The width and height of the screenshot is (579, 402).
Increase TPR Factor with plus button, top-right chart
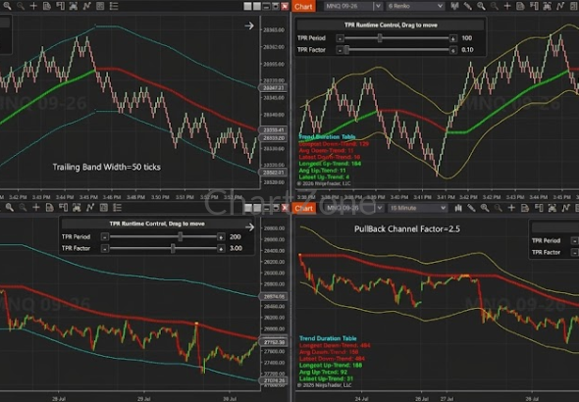tap(453, 50)
